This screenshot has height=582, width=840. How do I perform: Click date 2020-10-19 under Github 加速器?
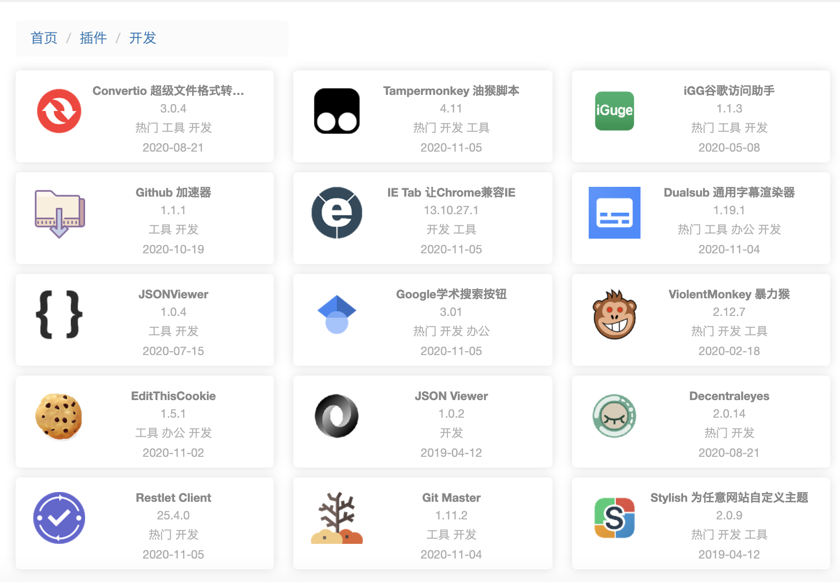(x=174, y=249)
